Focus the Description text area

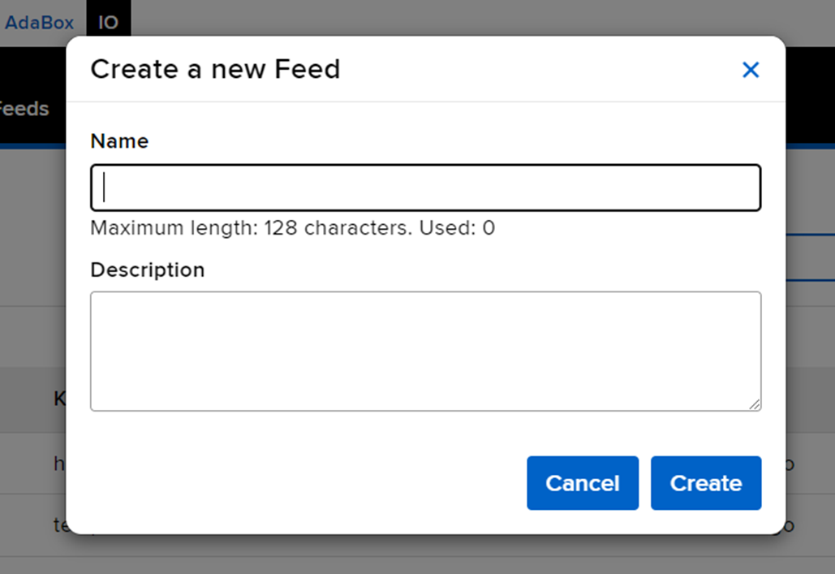(425, 351)
